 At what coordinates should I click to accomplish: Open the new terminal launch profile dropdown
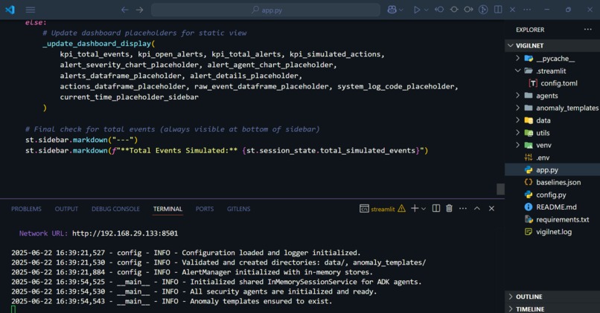point(424,209)
